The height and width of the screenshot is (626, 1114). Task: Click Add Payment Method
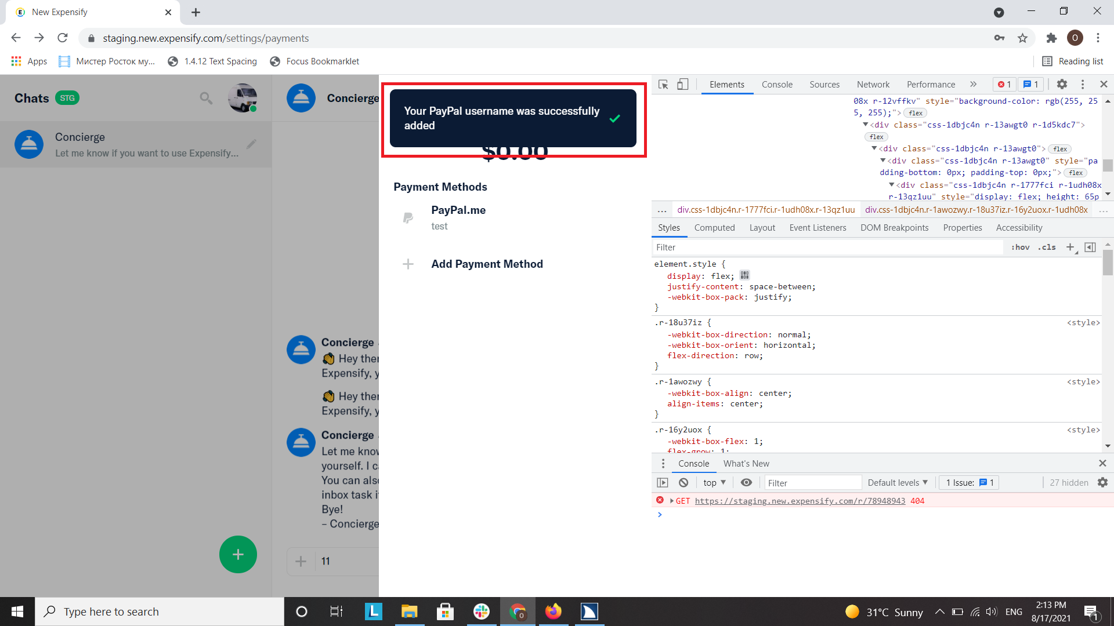(x=515, y=264)
